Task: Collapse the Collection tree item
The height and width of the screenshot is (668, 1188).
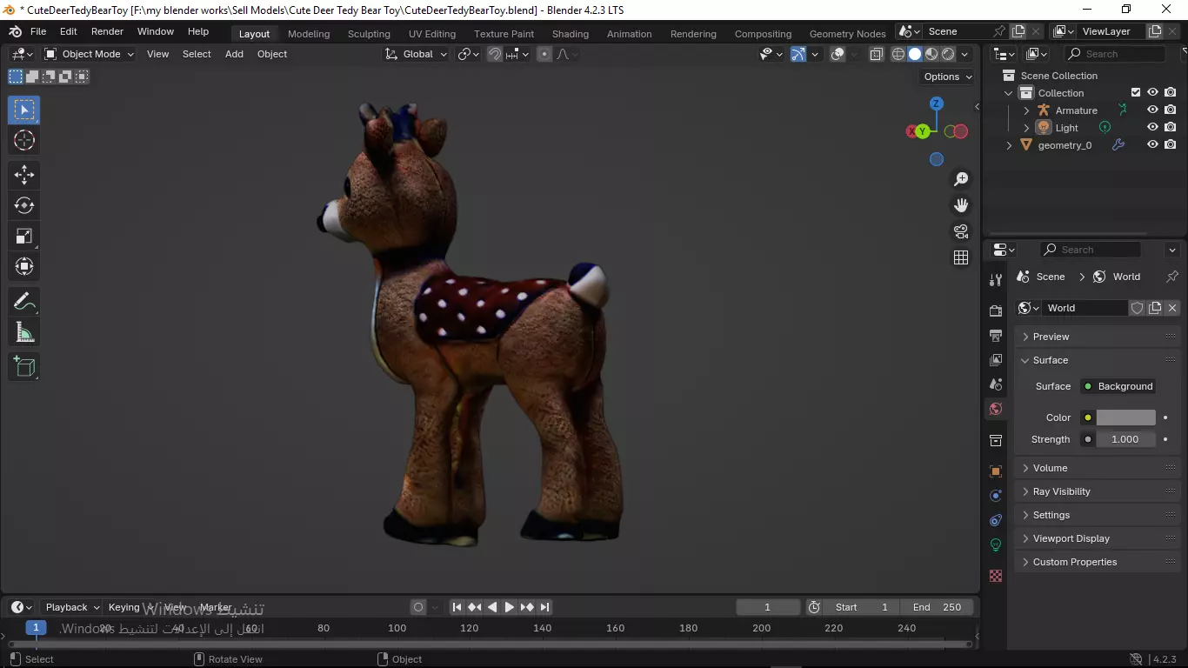Action: click(1009, 93)
